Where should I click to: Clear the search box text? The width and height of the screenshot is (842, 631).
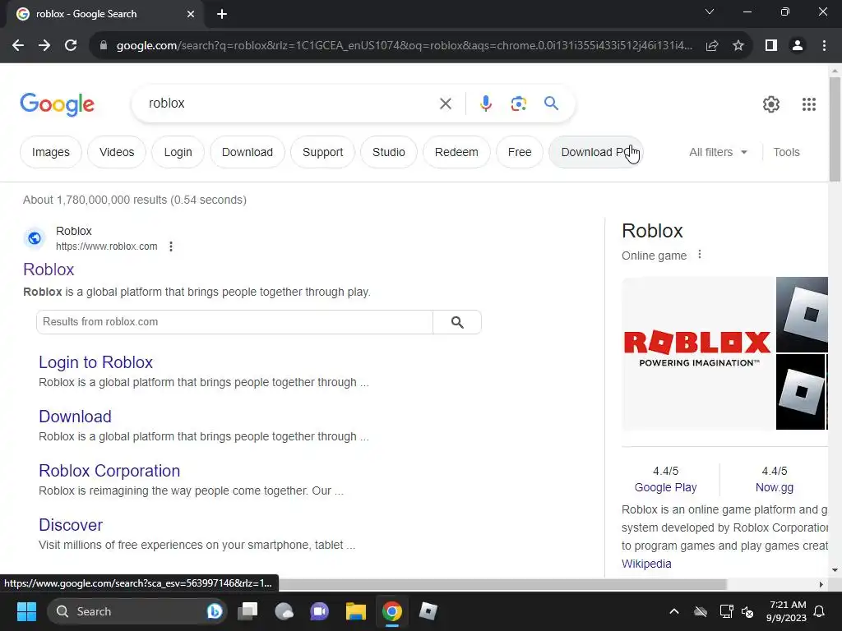pyautogui.click(x=446, y=104)
